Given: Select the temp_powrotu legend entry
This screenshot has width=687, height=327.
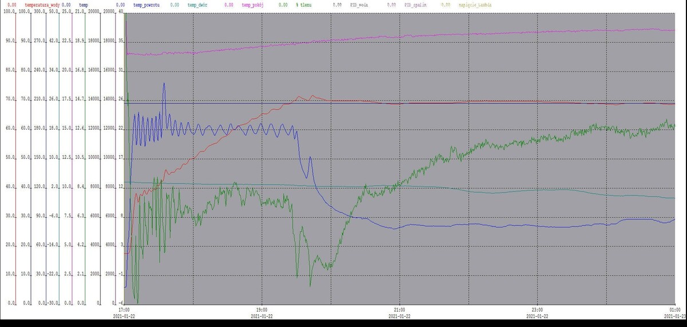Looking at the screenshot, I should click(146, 5).
